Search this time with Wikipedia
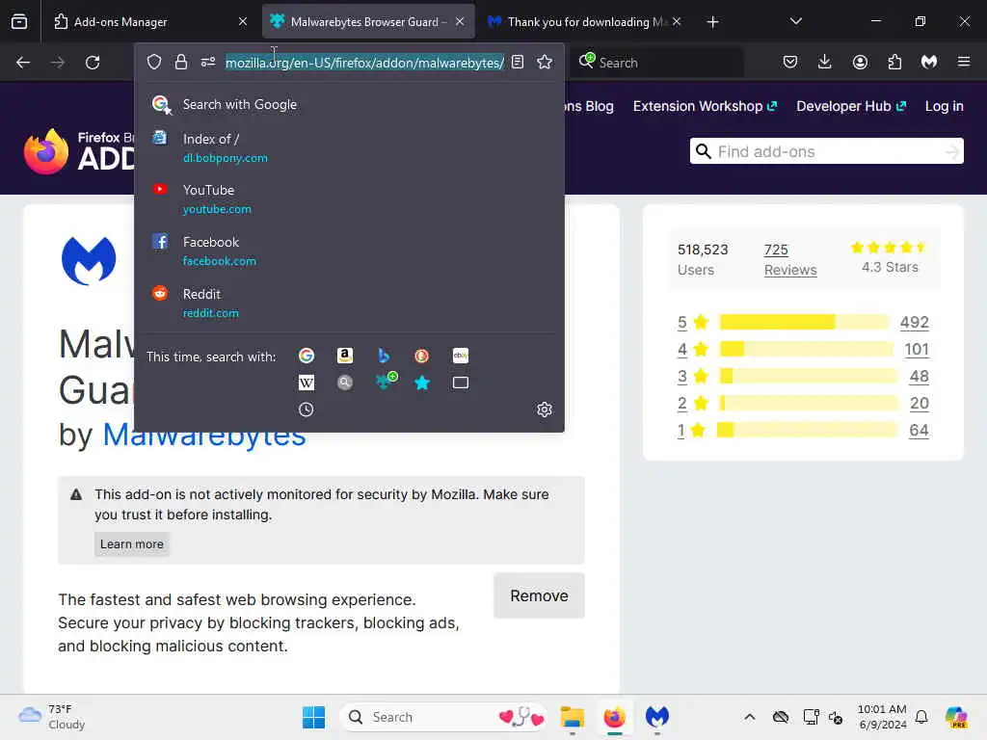This screenshot has width=987, height=740. click(307, 382)
